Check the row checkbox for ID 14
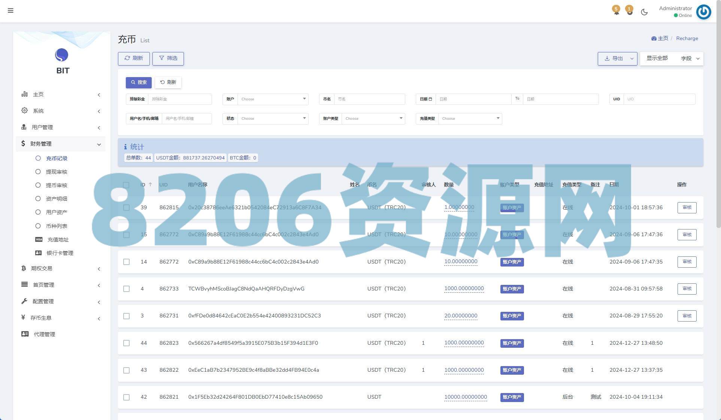Screen dimensions: 721x420 point(127,262)
